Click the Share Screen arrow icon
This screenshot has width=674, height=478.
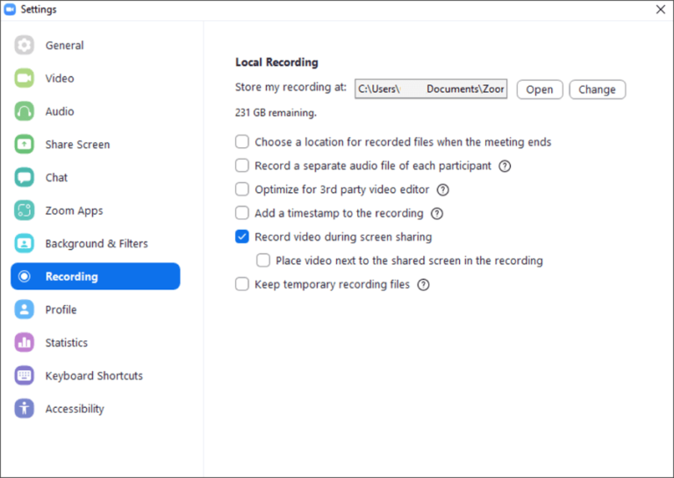24,145
